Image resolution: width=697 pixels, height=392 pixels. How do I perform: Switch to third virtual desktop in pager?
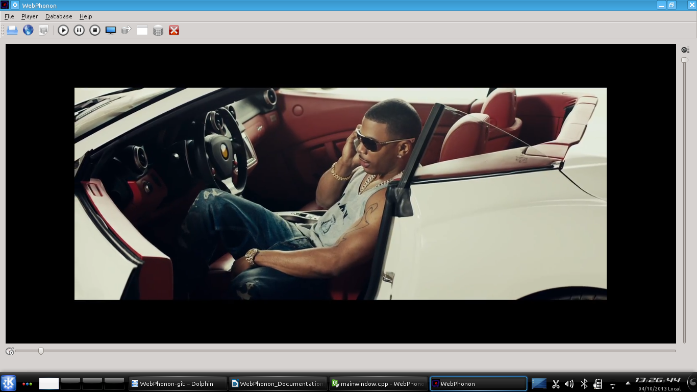pyautogui.click(x=92, y=384)
